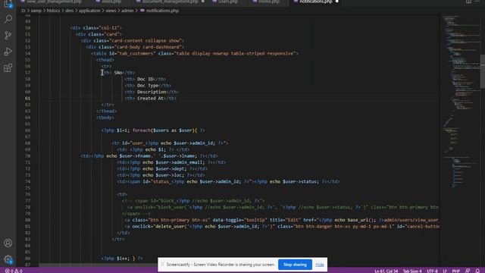Click the horizontal scrollbar at editor bottom
485x273 pixels.
[99, 265]
